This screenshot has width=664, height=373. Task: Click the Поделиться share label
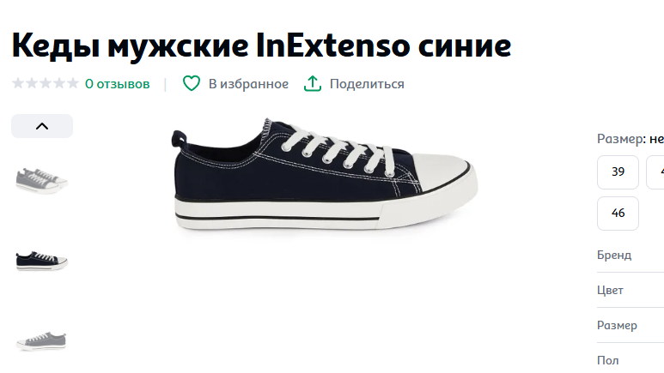(x=367, y=84)
